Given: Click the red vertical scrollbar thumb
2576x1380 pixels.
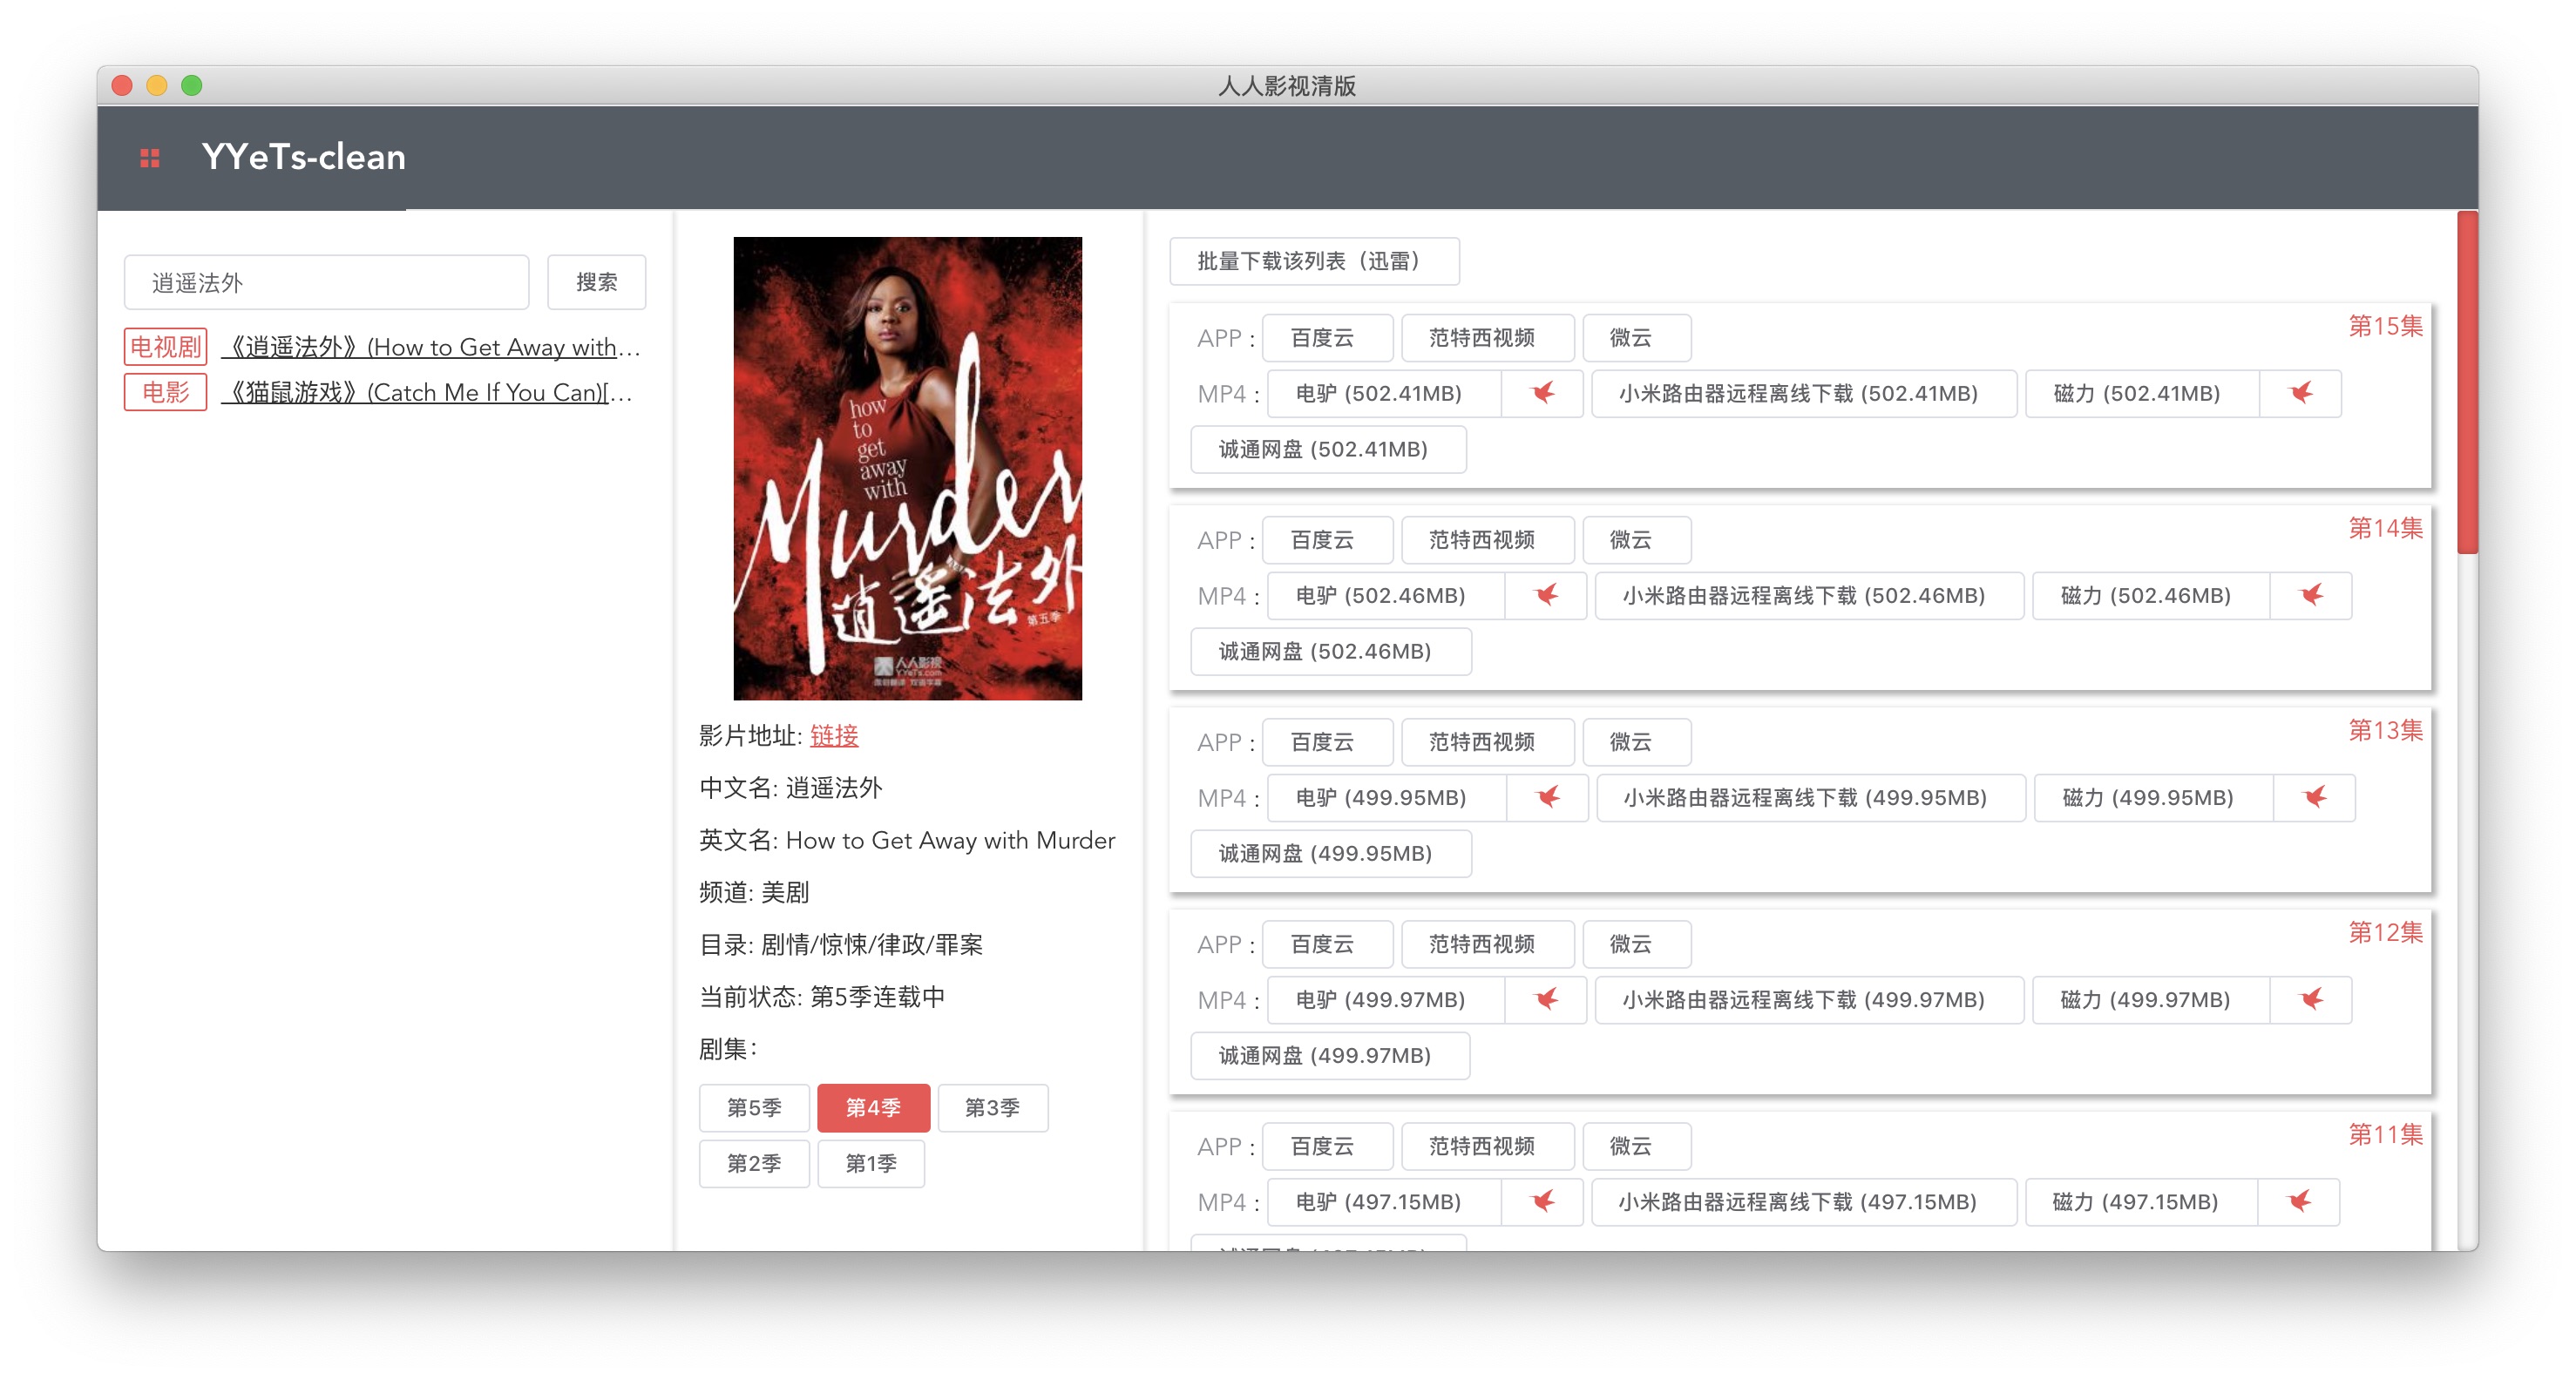Looking at the screenshot, I should (x=2467, y=380).
